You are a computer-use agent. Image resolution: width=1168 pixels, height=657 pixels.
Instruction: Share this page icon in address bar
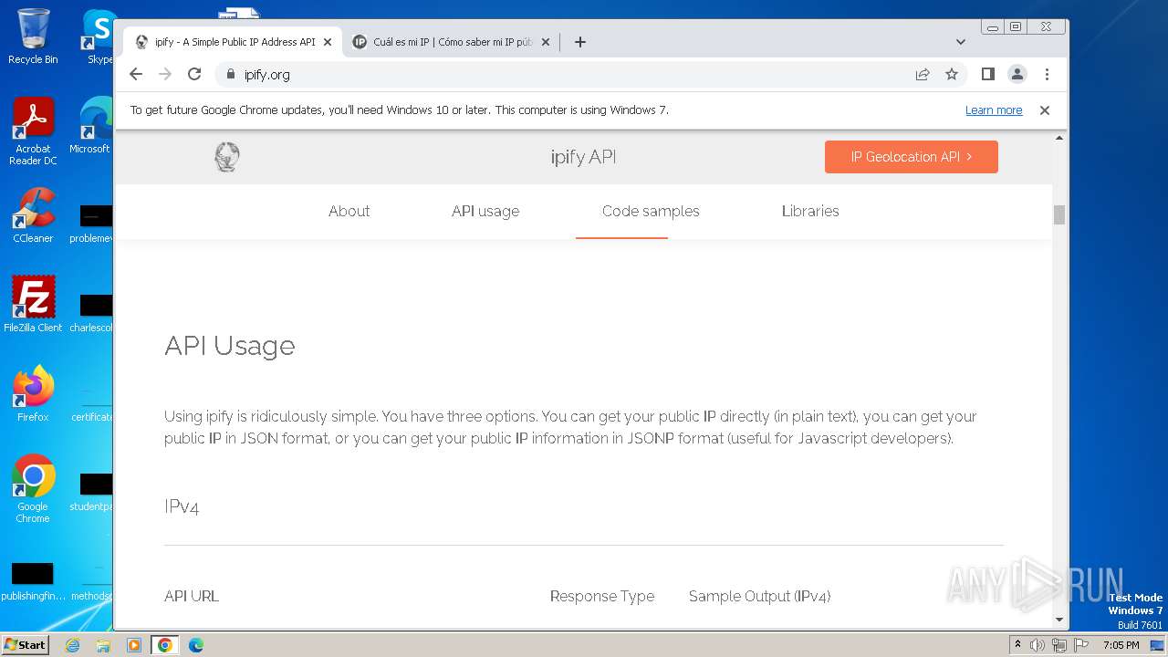923,74
